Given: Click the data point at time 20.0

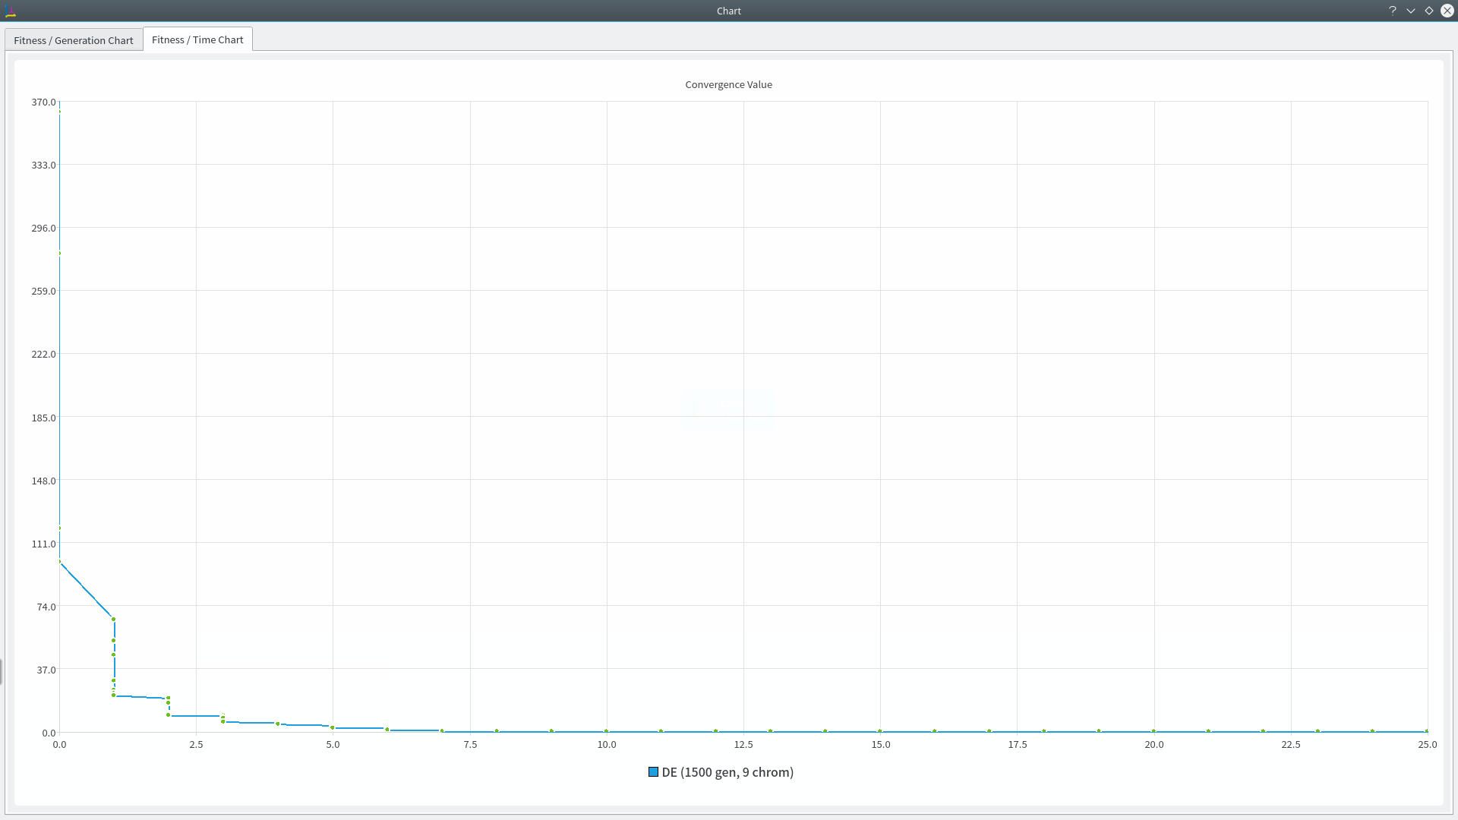Looking at the screenshot, I should coord(1153,731).
